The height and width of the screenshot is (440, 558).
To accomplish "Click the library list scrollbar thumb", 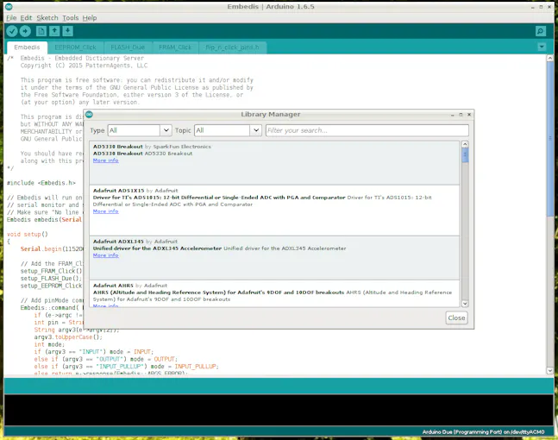I will tap(465, 155).
